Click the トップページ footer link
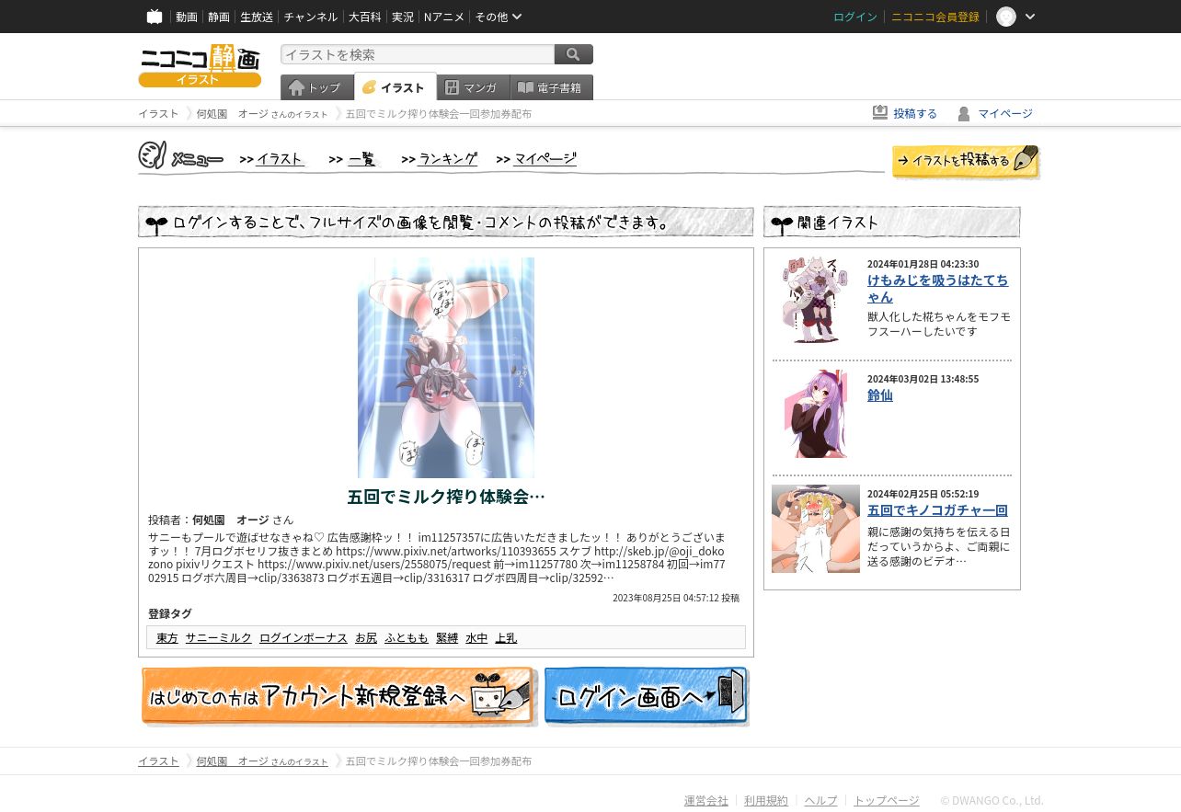The width and height of the screenshot is (1181, 812). (887, 800)
